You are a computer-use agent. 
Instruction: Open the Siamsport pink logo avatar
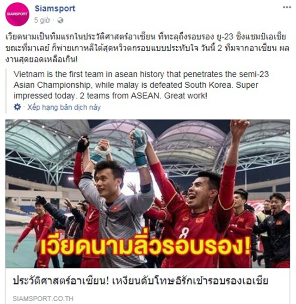pyautogui.click(x=17, y=14)
